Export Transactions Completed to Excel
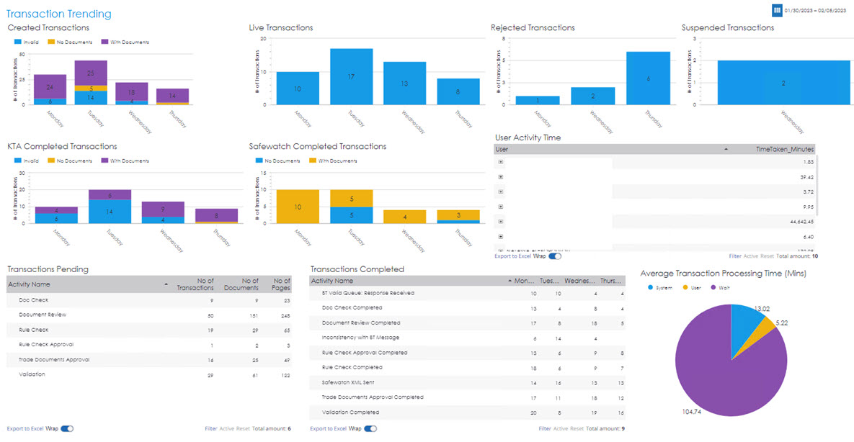The width and height of the screenshot is (854, 442). [328, 428]
